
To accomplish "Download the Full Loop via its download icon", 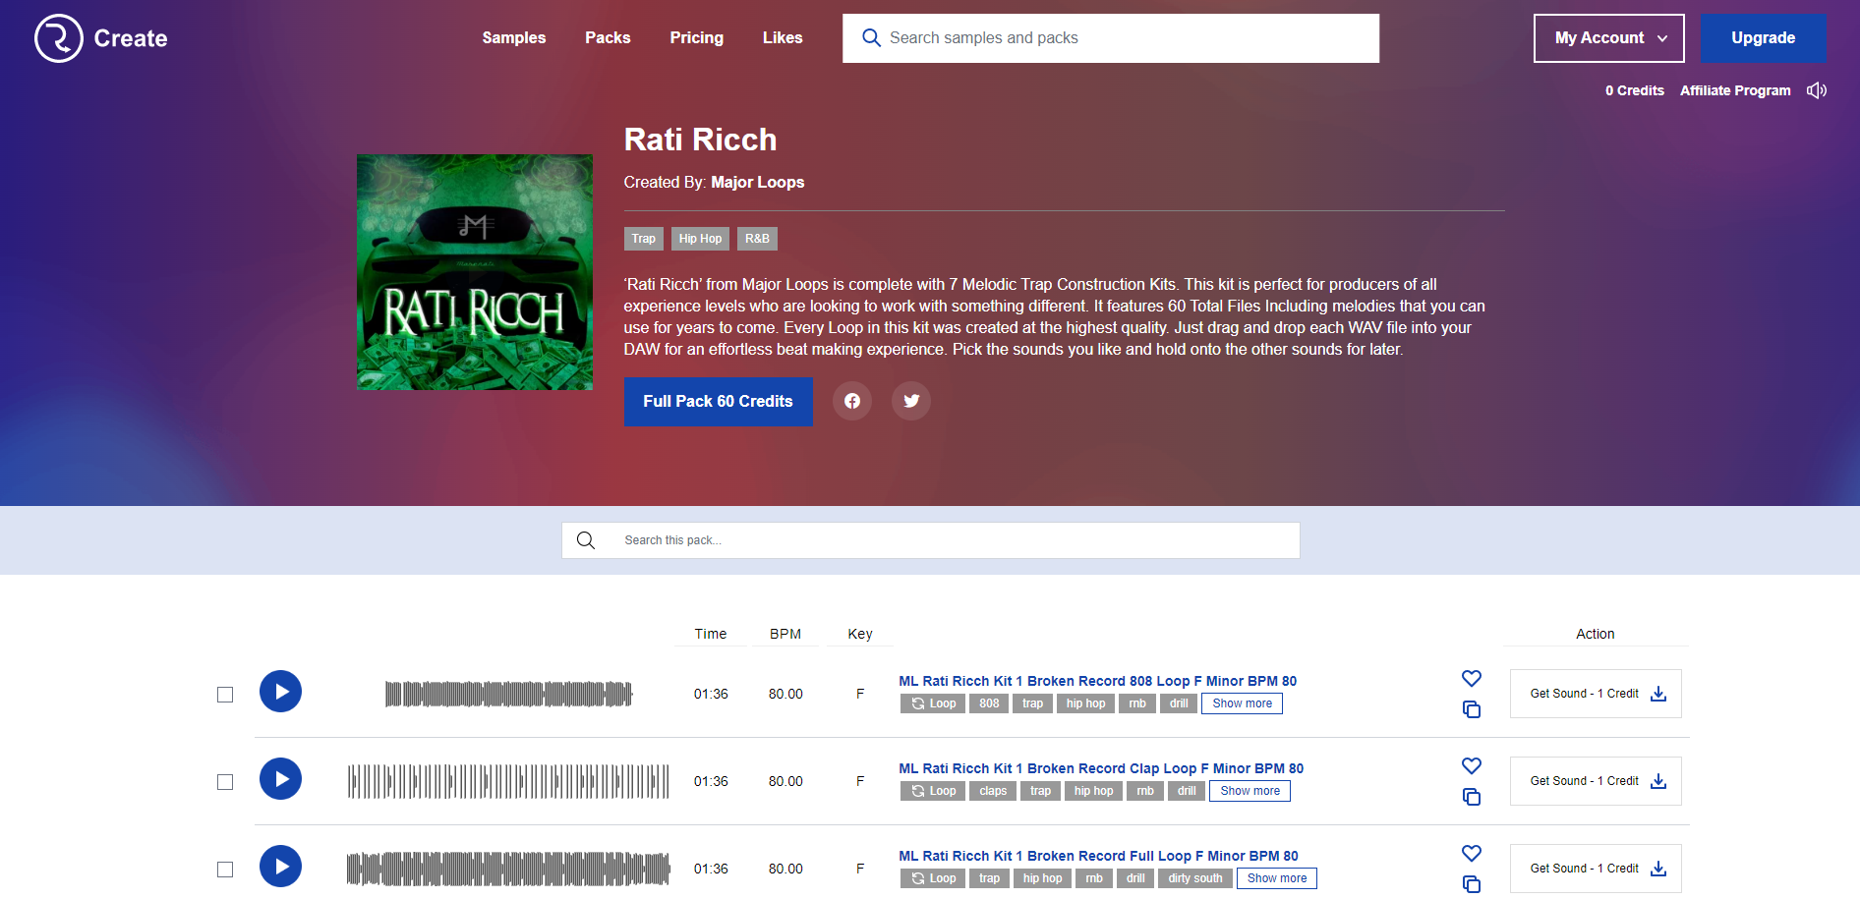I will [x=1658, y=869].
